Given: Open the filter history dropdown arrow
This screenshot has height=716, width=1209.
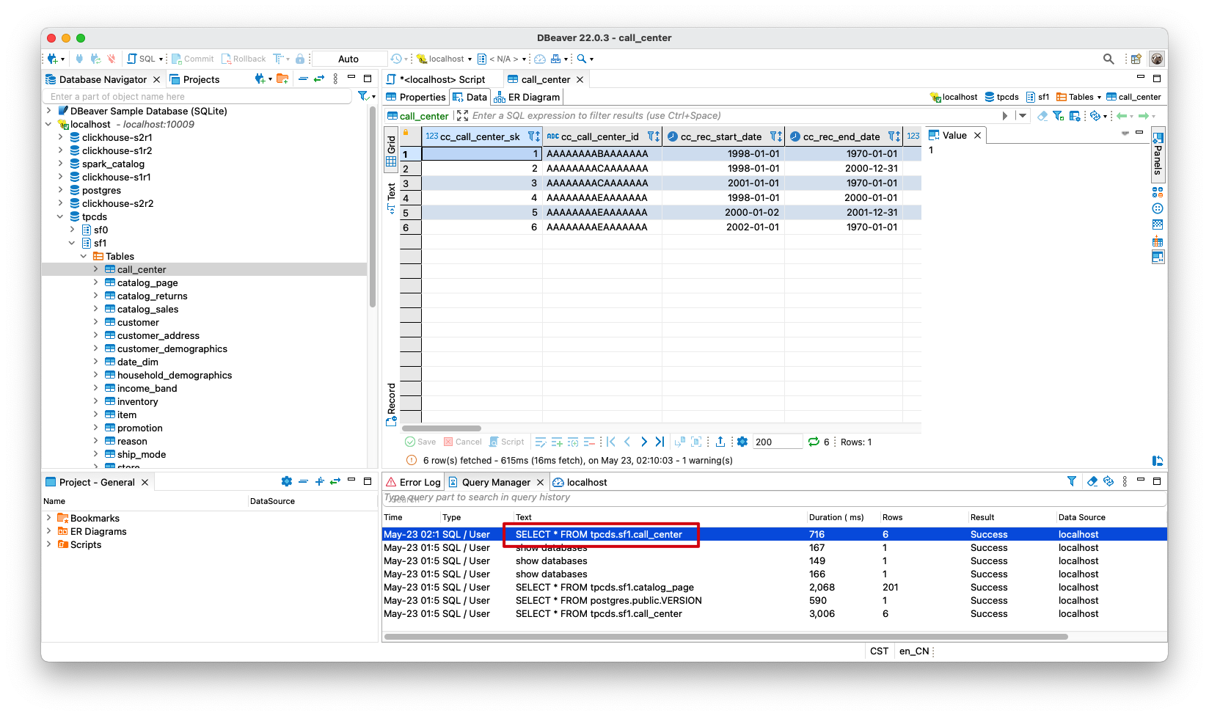Looking at the screenshot, I should pyautogui.click(x=1022, y=116).
